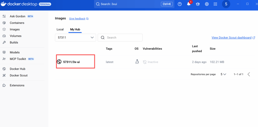Click the hub icon beside 57311/3x-ui
The width and height of the screenshot is (258, 127).
(59, 62)
